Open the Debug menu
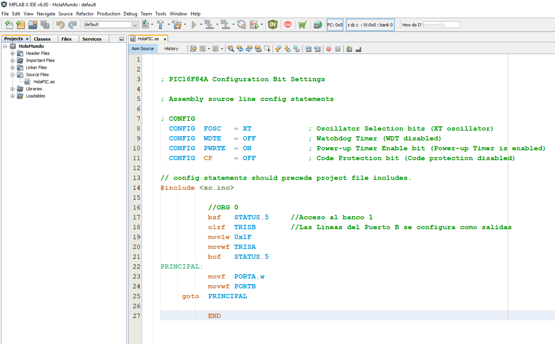The image size is (555, 344). (130, 13)
